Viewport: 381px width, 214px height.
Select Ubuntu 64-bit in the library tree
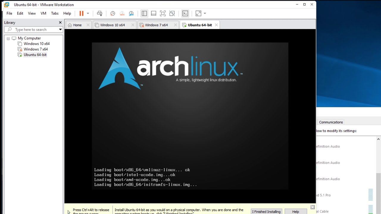35,55
